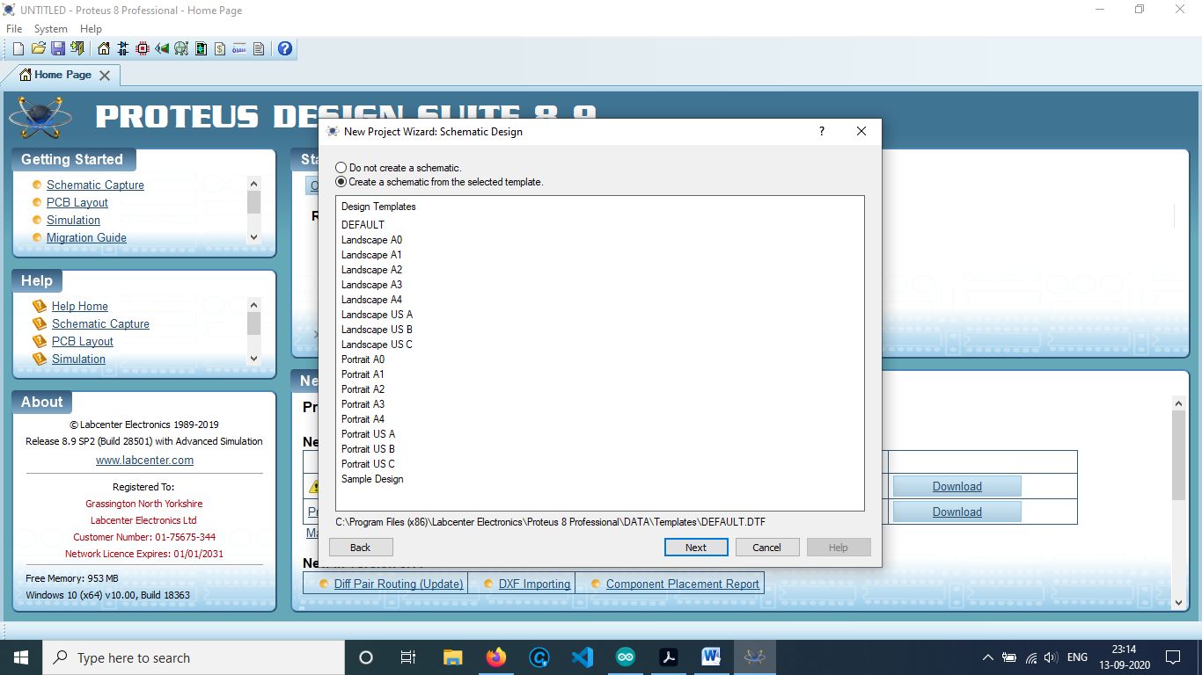Viewport: 1202px width, 675px height.
Task: Select 'Create a schematic from the selected template'
Action: point(440,182)
